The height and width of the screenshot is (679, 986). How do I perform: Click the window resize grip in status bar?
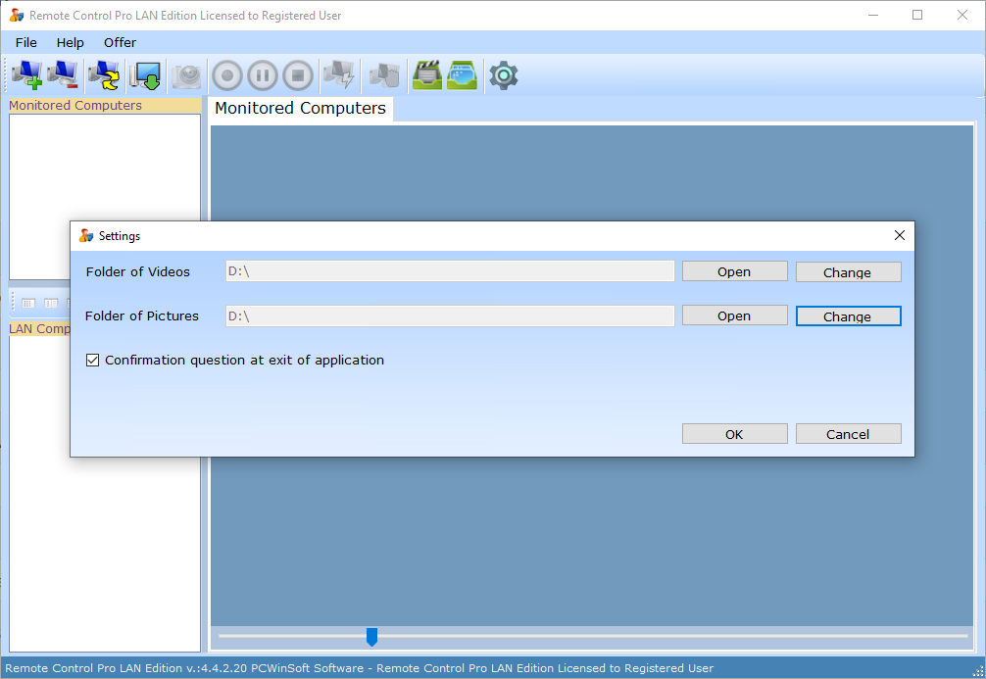978,670
